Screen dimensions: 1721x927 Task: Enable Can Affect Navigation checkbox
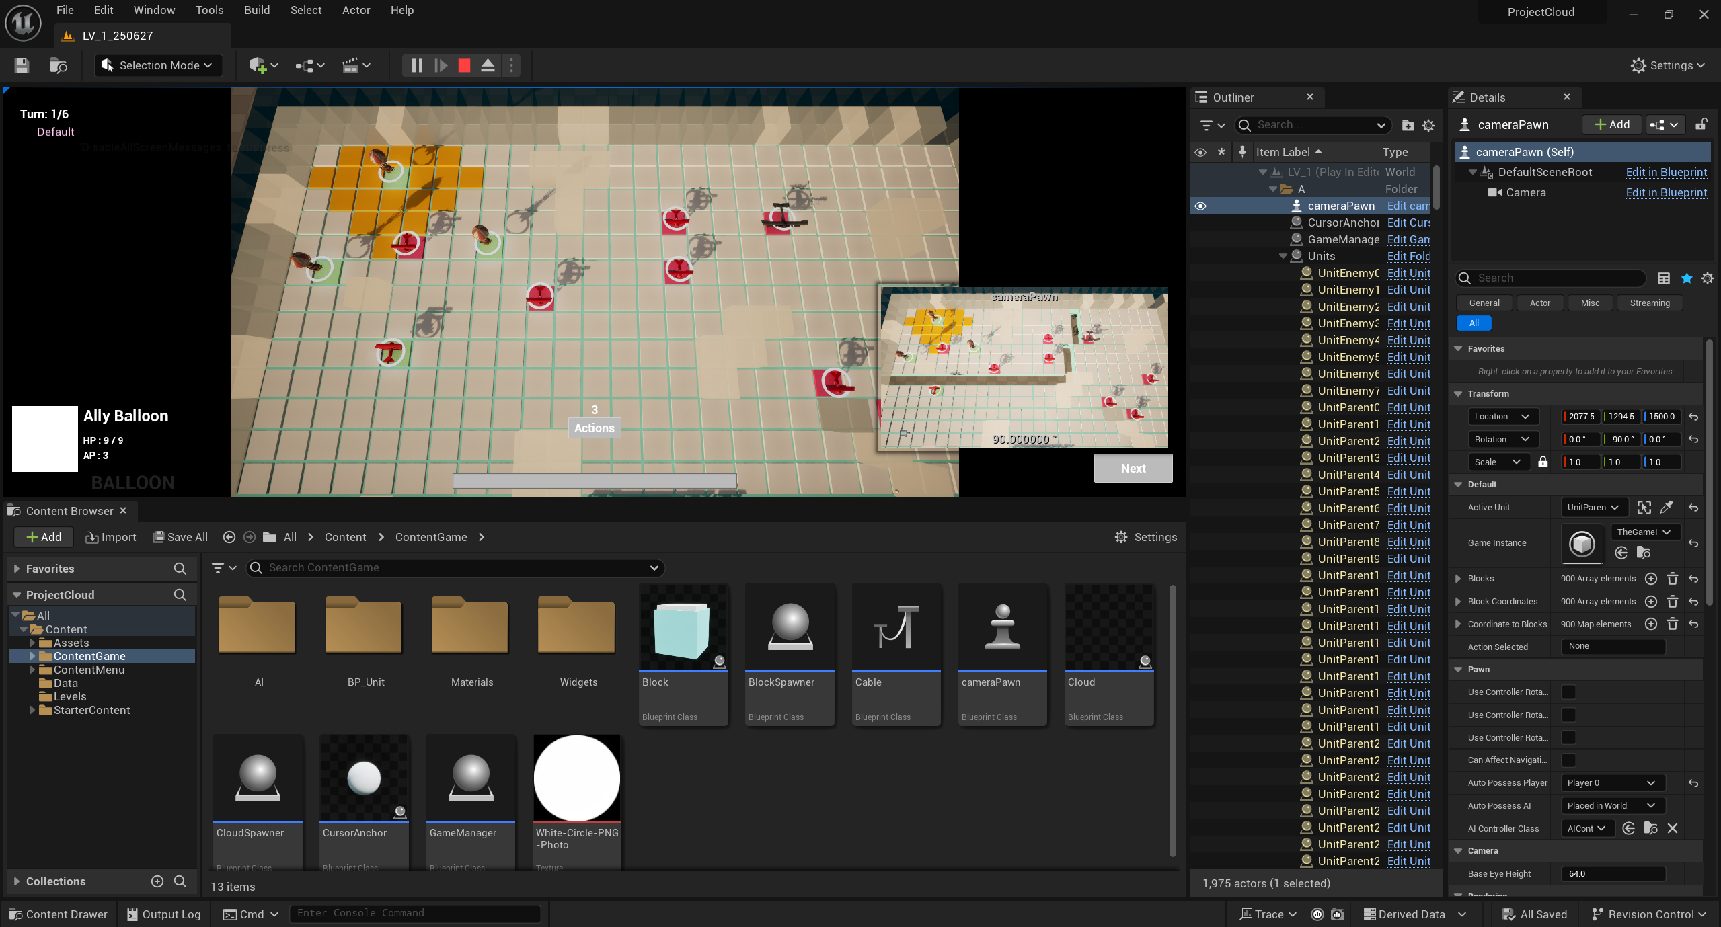[1568, 760]
